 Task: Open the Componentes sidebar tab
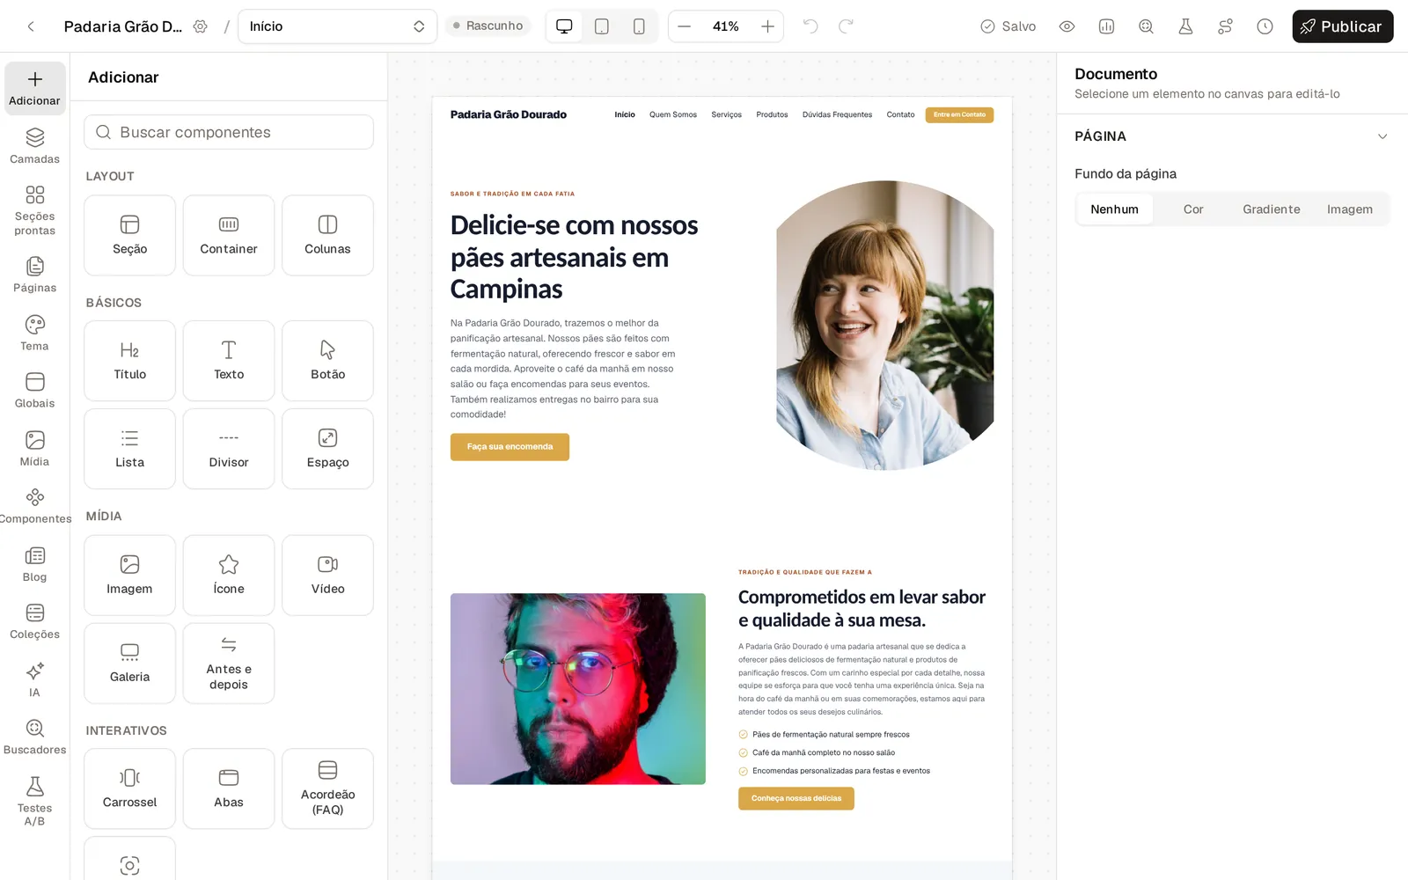tap(34, 506)
